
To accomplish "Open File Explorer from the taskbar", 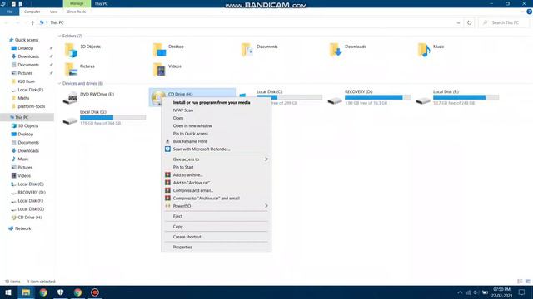I will click(26, 292).
